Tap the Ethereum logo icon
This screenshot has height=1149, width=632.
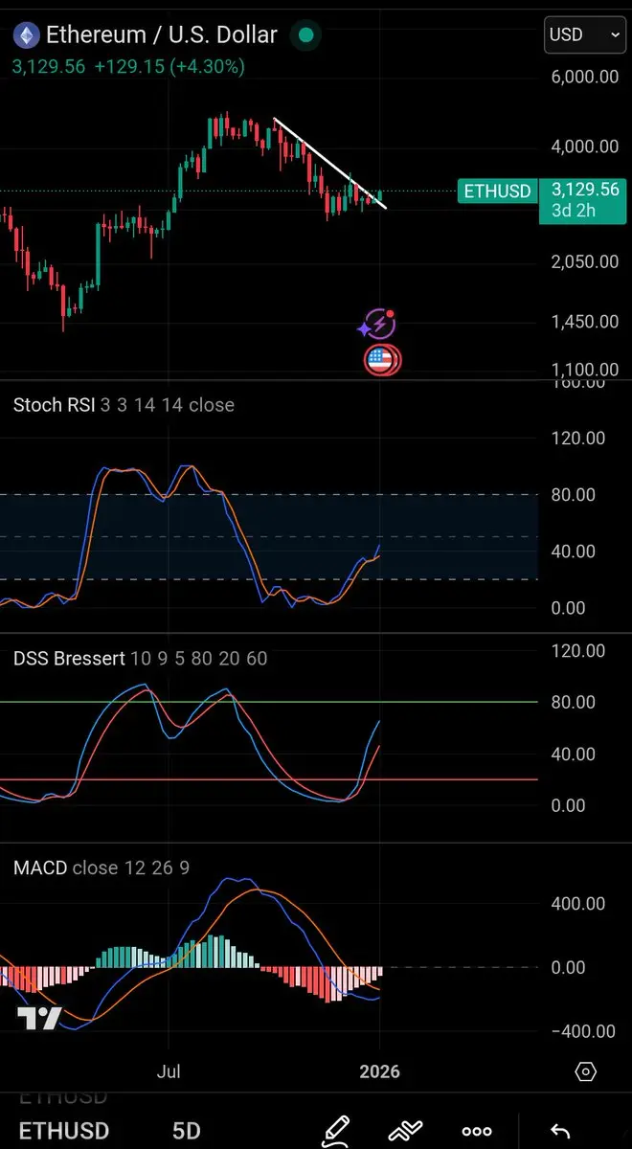click(26, 36)
